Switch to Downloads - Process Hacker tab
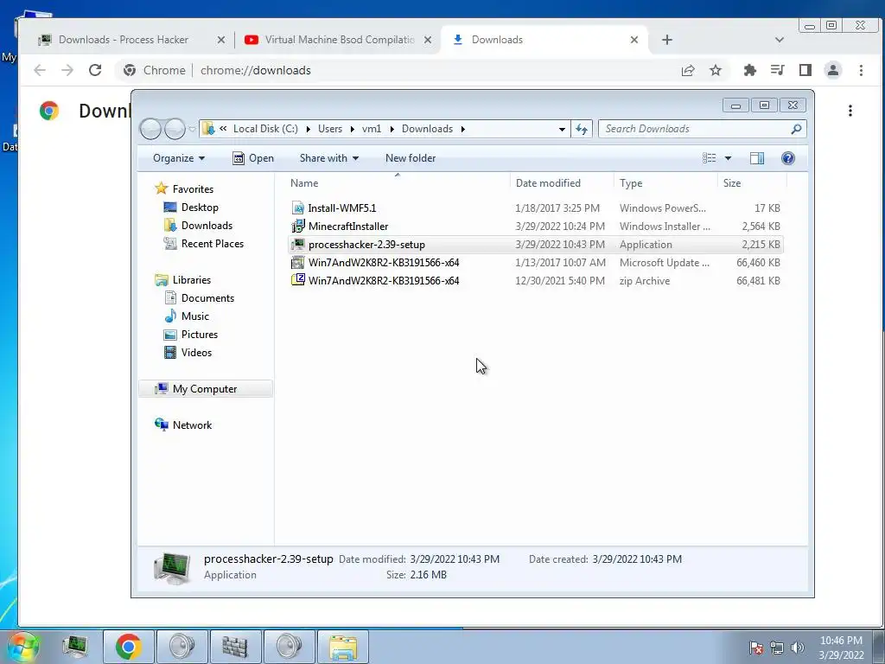Viewport: 885px width, 664px height. point(123,40)
